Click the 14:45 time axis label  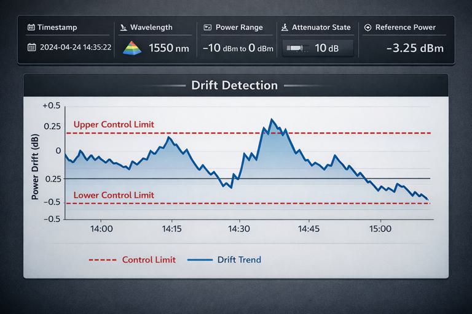[309, 229]
